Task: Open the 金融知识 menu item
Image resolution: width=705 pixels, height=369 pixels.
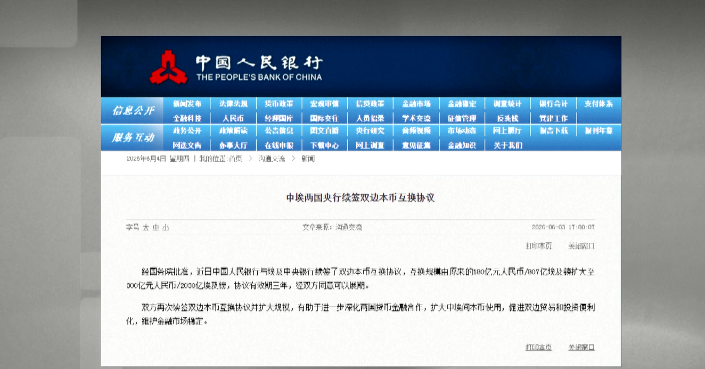Action: click(x=462, y=145)
